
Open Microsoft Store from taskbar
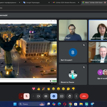click(x=76, y=104)
